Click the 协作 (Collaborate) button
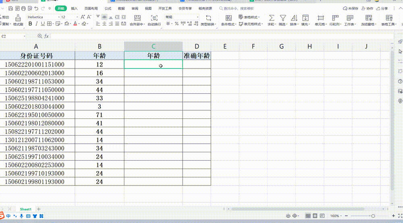The width and height of the screenshot is (403, 223). (367, 8)
